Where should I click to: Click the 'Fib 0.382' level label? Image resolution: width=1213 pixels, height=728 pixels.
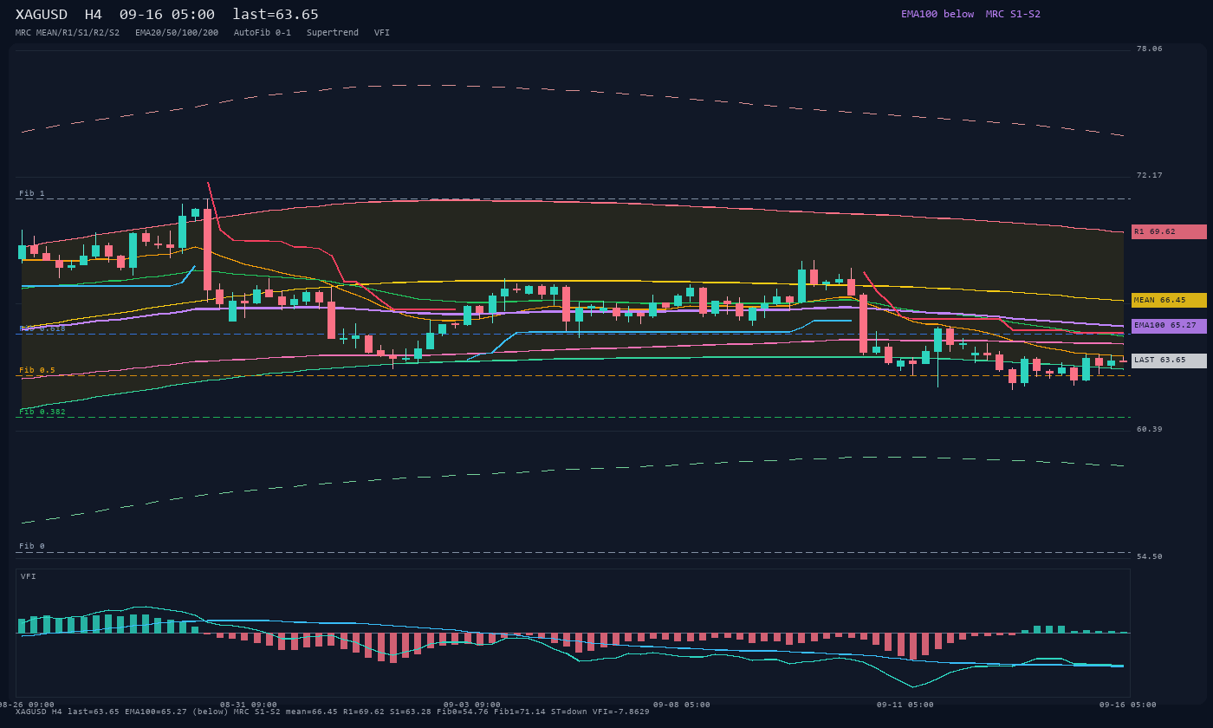(42, 412)
